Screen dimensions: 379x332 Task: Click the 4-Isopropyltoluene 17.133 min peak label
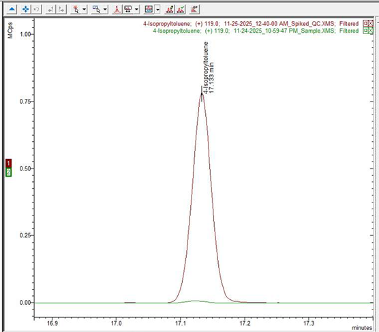pyautogui.click(x=209, y=67)
